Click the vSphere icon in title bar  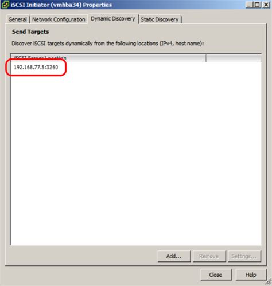pyautogui.click(x=5, y=5)
